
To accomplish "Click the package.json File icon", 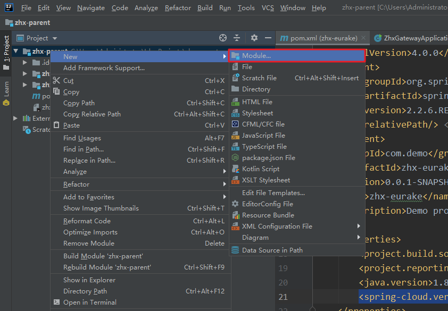I will coord(235,158).
